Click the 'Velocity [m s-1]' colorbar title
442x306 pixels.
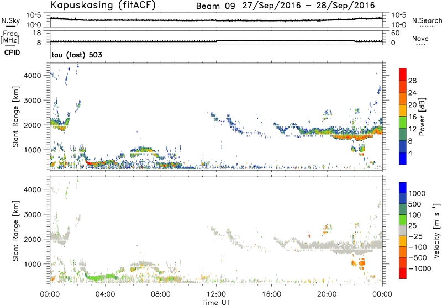pos(437,230)
